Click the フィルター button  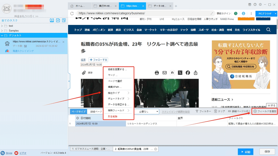pos(203,111)
